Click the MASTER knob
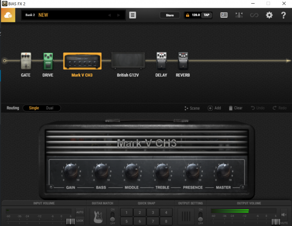The image size is (292, 226). pyautogui.click(x=223, y=171)
